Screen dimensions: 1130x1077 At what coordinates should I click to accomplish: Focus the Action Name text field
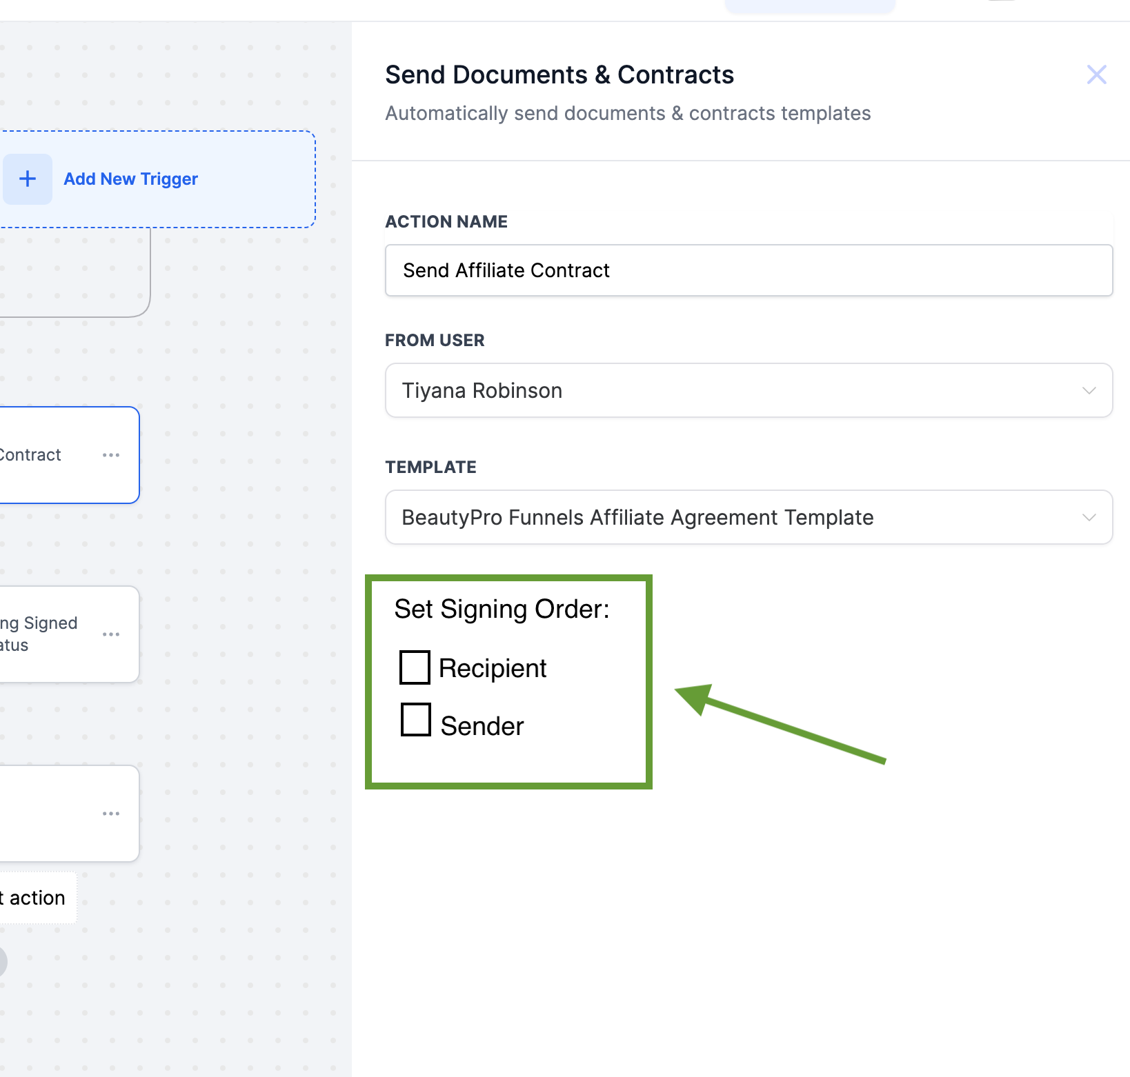(749, 270)
